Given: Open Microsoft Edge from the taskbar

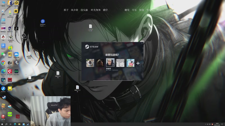Looking at the screenshot, I should click(15, 124).
